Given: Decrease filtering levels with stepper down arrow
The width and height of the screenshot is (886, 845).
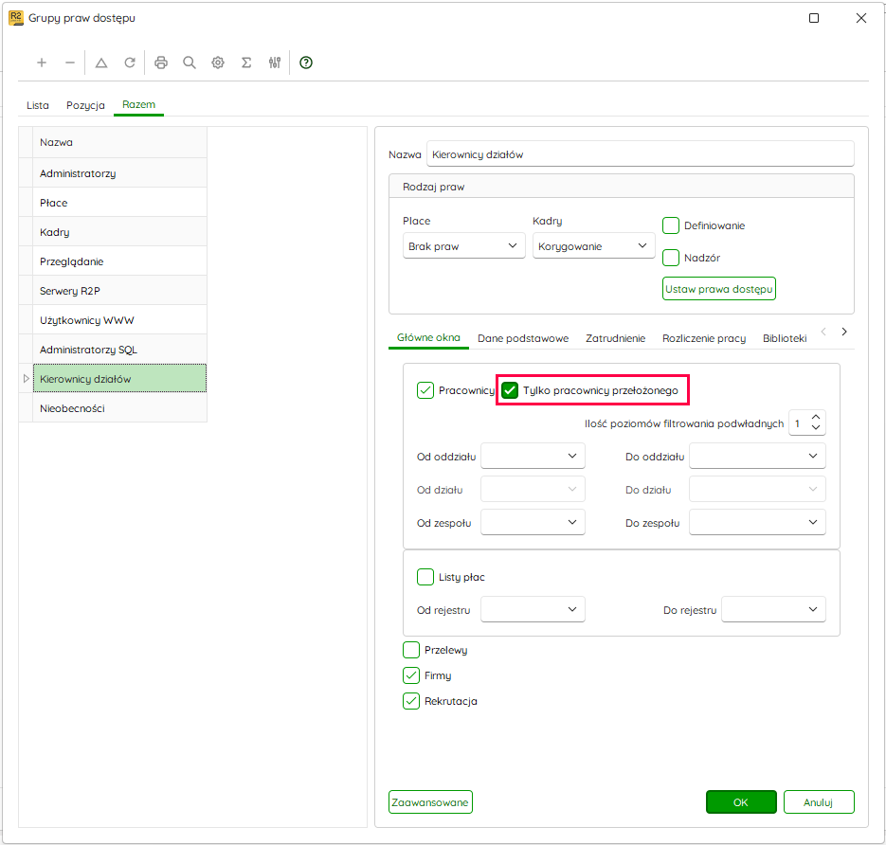Looking at the screenshot, I should tap(816, 427).
